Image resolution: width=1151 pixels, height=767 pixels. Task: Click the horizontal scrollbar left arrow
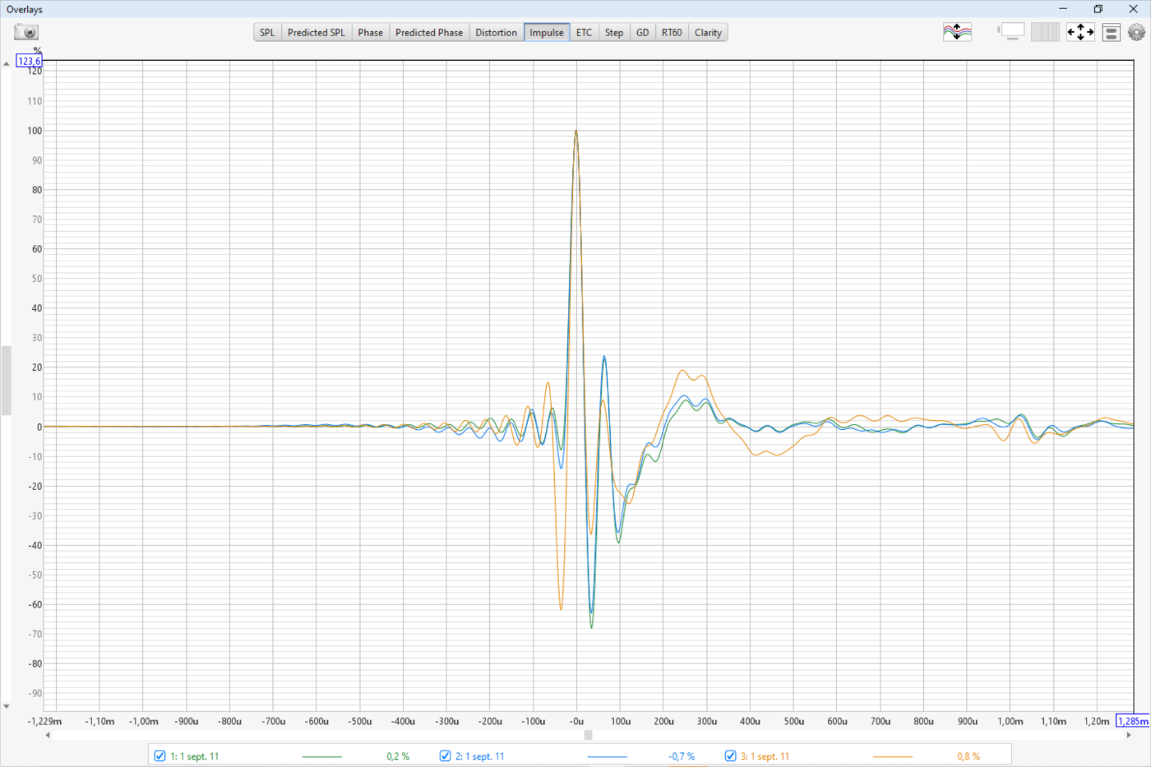[x=48, y=735]
